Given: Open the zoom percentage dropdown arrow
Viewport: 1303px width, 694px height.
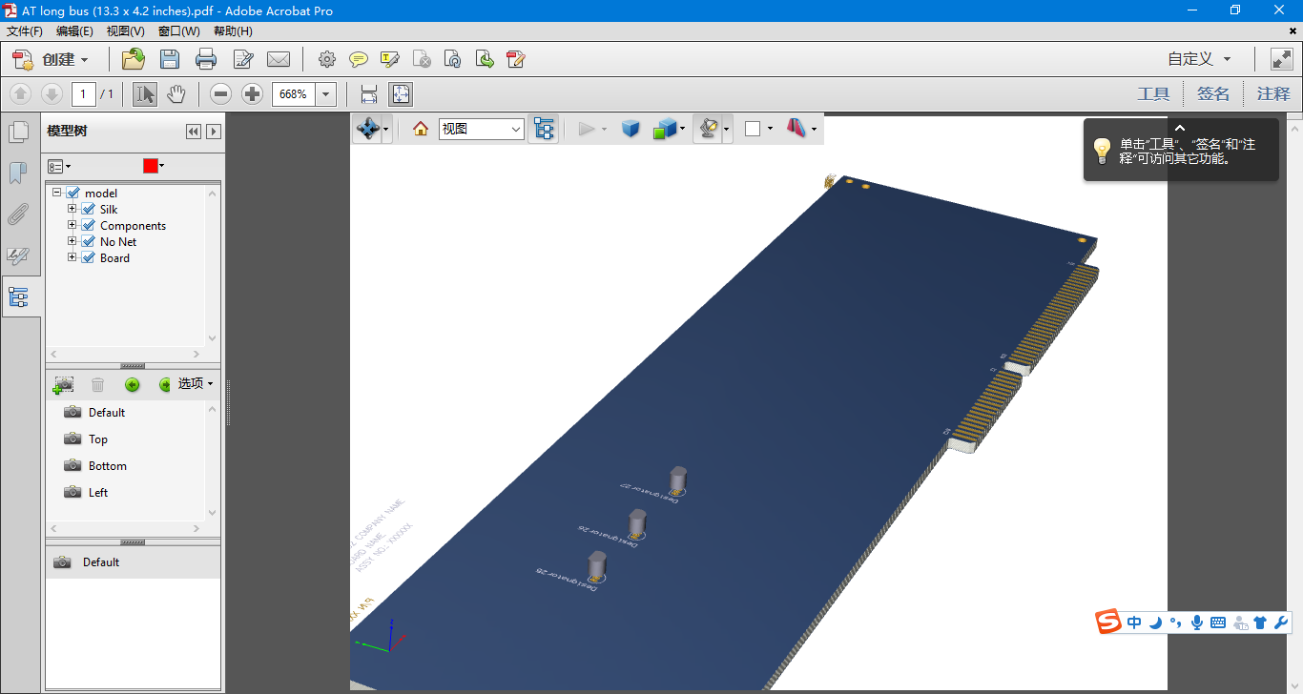Looking at the screenshot, I should 326,94.
